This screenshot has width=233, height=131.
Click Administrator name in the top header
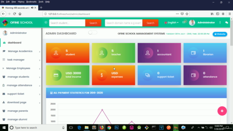(206, 23)
